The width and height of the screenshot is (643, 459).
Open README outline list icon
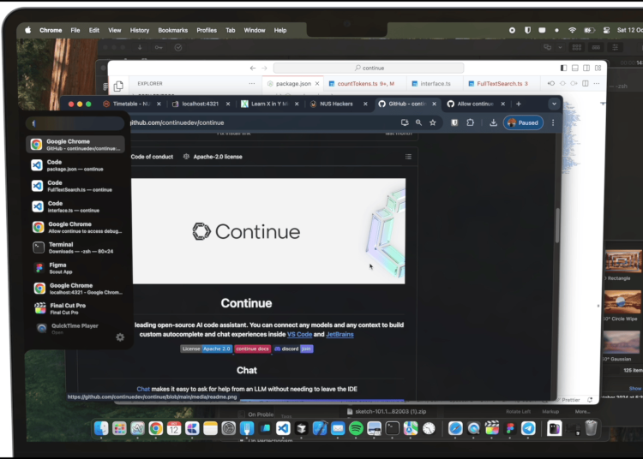coord(408,157)
